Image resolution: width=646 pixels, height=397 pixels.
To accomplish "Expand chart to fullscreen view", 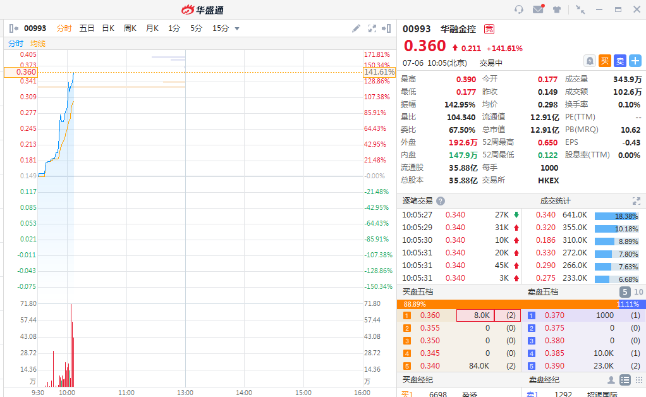I will (x=372, y=28).
